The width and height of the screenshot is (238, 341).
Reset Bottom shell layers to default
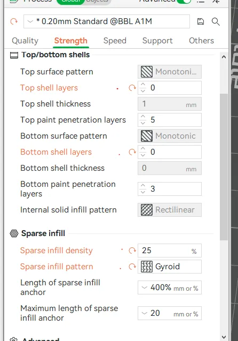[x=132, y=152]
